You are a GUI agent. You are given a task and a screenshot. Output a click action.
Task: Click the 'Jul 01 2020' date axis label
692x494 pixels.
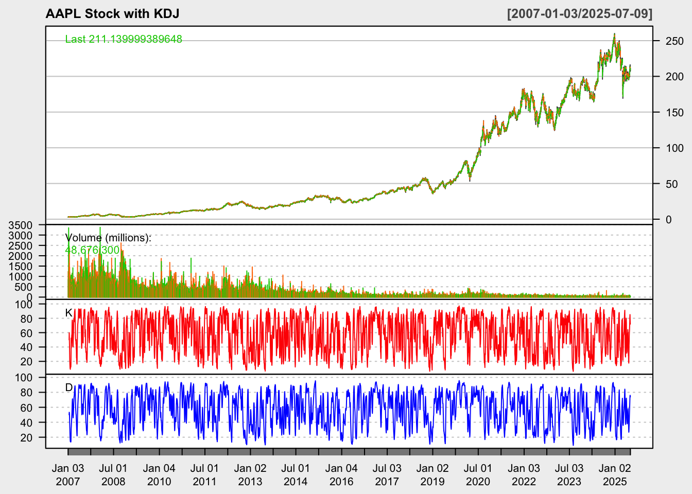(x=478, y=475)
